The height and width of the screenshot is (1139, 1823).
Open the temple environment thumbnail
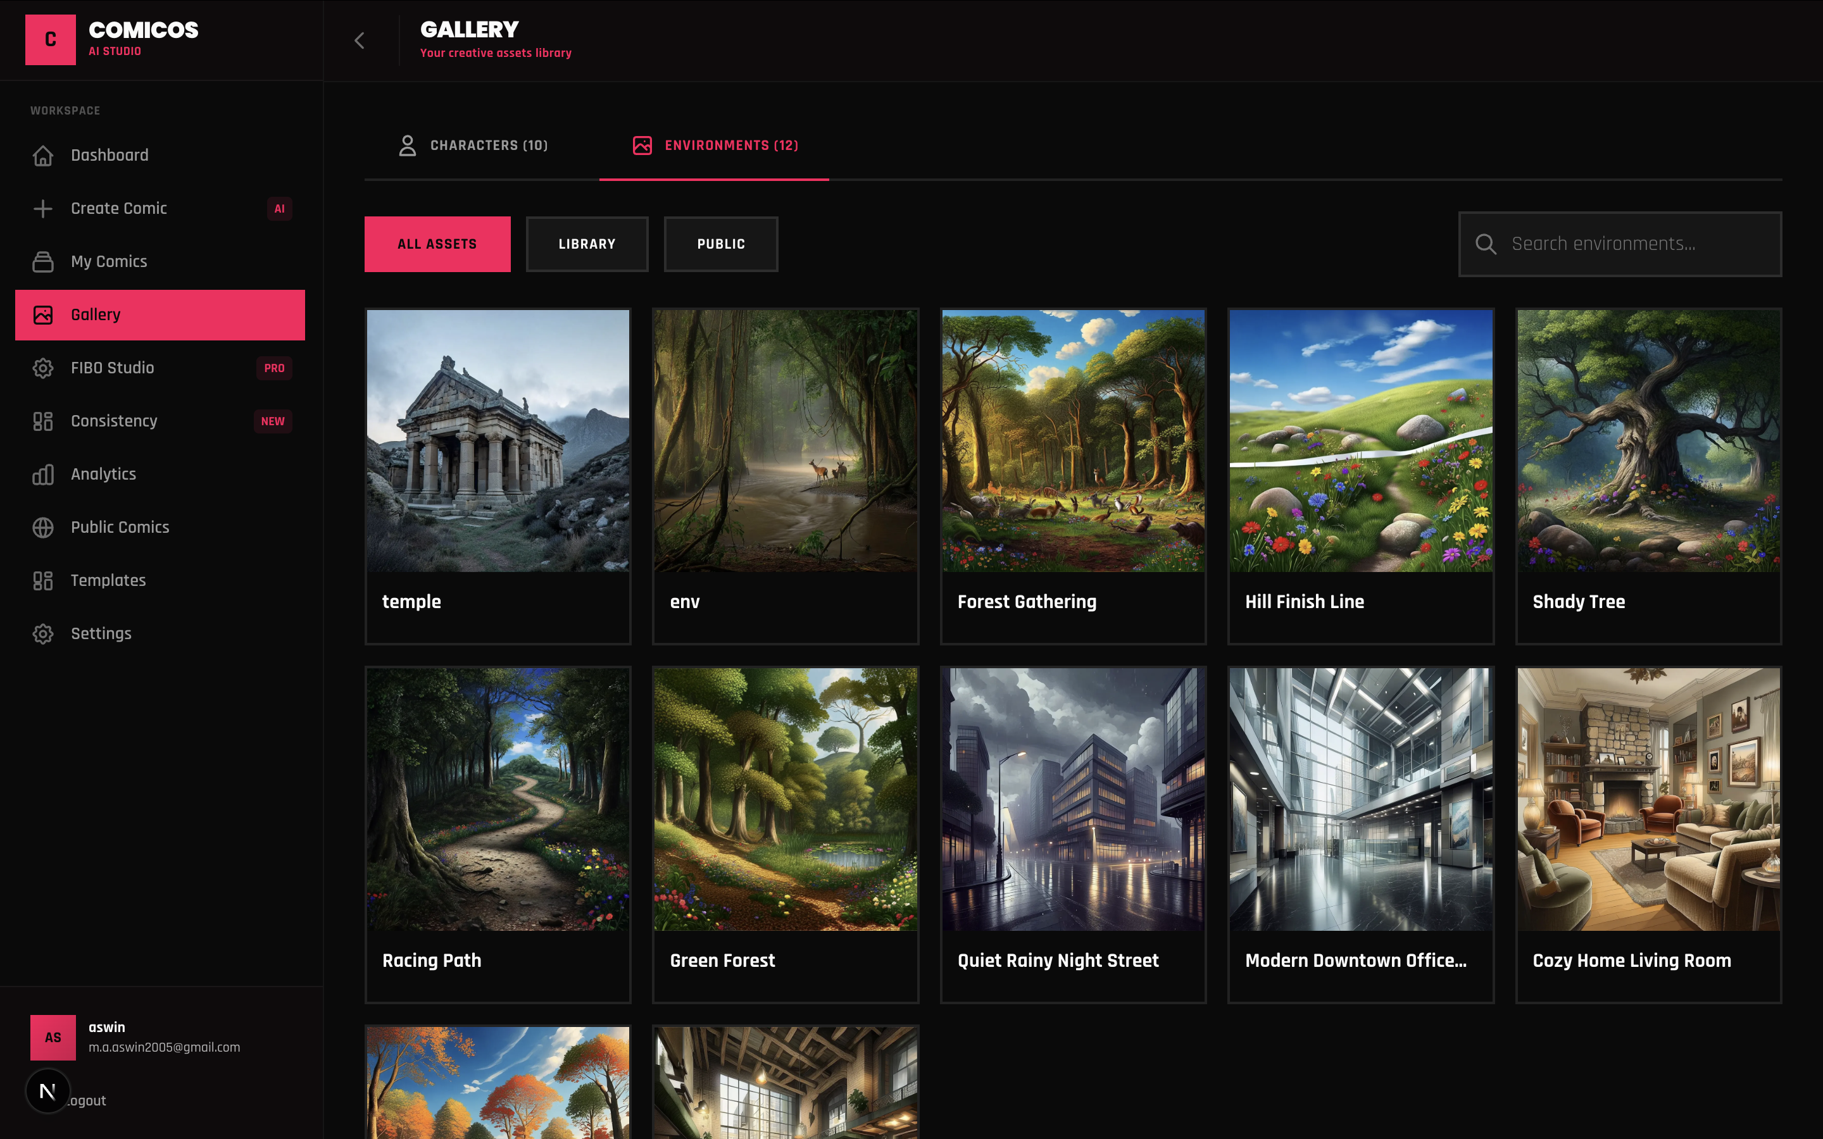click(498, 440)
